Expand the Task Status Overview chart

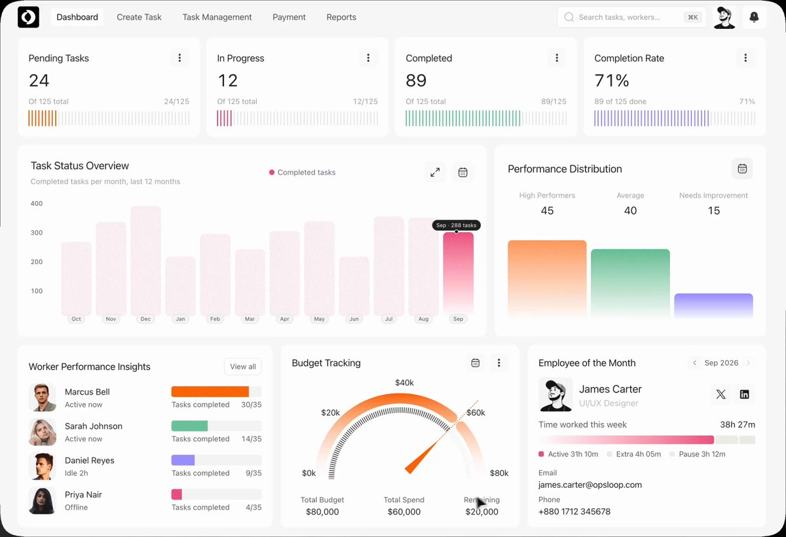click(435, 172)
